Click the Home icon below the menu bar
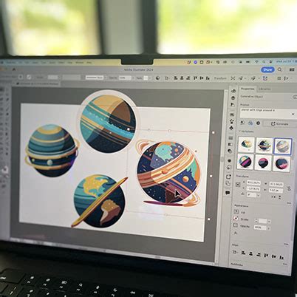This screenshot has width=297, height=297. pyautogui.click(x=14, y=69)
